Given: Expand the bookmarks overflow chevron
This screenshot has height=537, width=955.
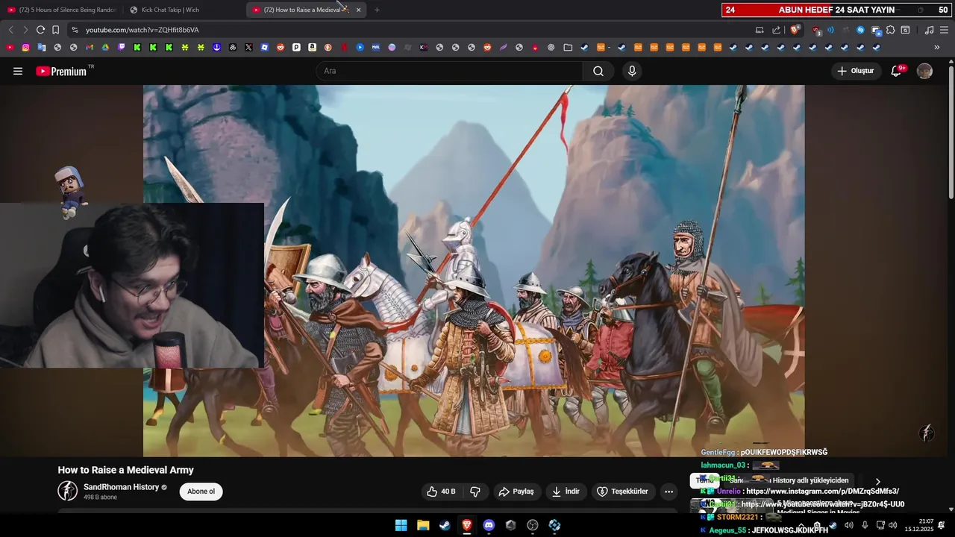Looking at the screenshot, I should [937, 47].
